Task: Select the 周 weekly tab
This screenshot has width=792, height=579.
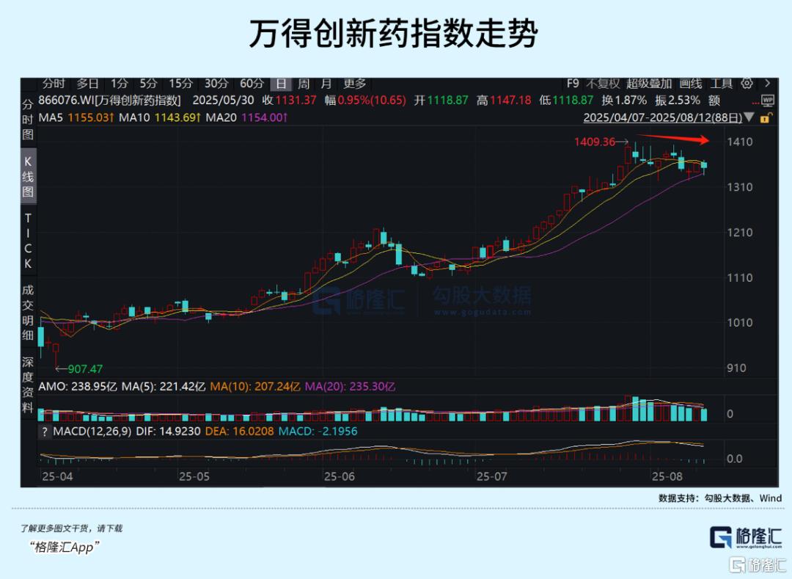Action: (304, 84)
